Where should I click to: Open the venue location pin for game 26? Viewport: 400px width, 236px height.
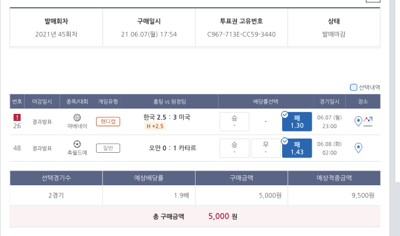click(358, 121)
